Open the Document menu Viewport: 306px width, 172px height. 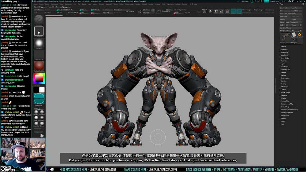[54, 4]
